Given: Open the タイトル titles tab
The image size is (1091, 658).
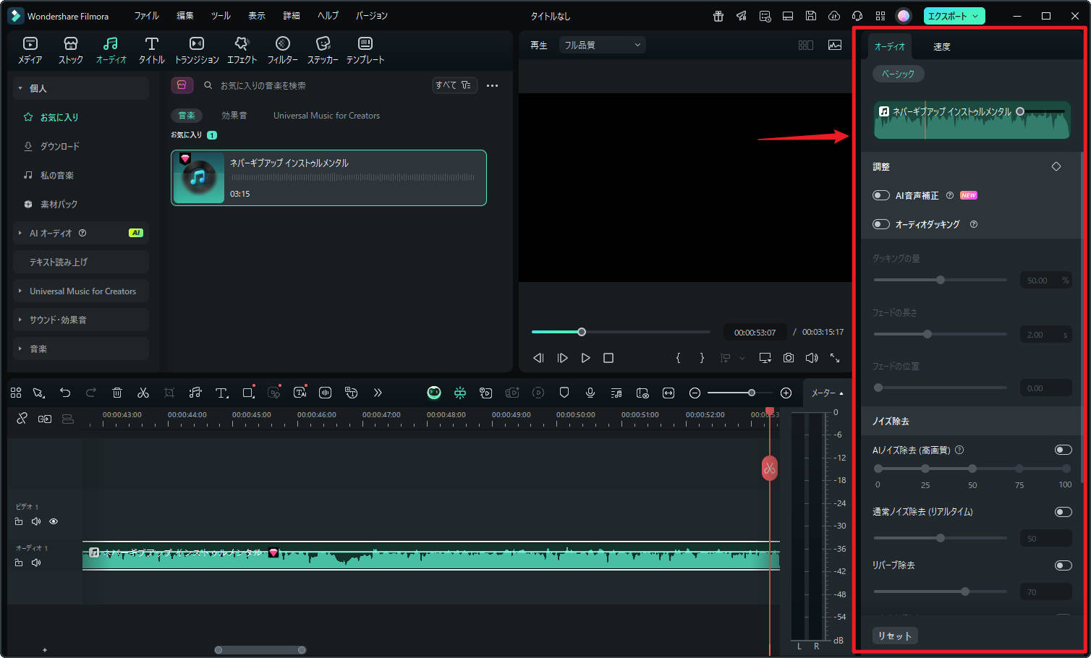Looking at the screenshot, I should [x=151, y=51].
